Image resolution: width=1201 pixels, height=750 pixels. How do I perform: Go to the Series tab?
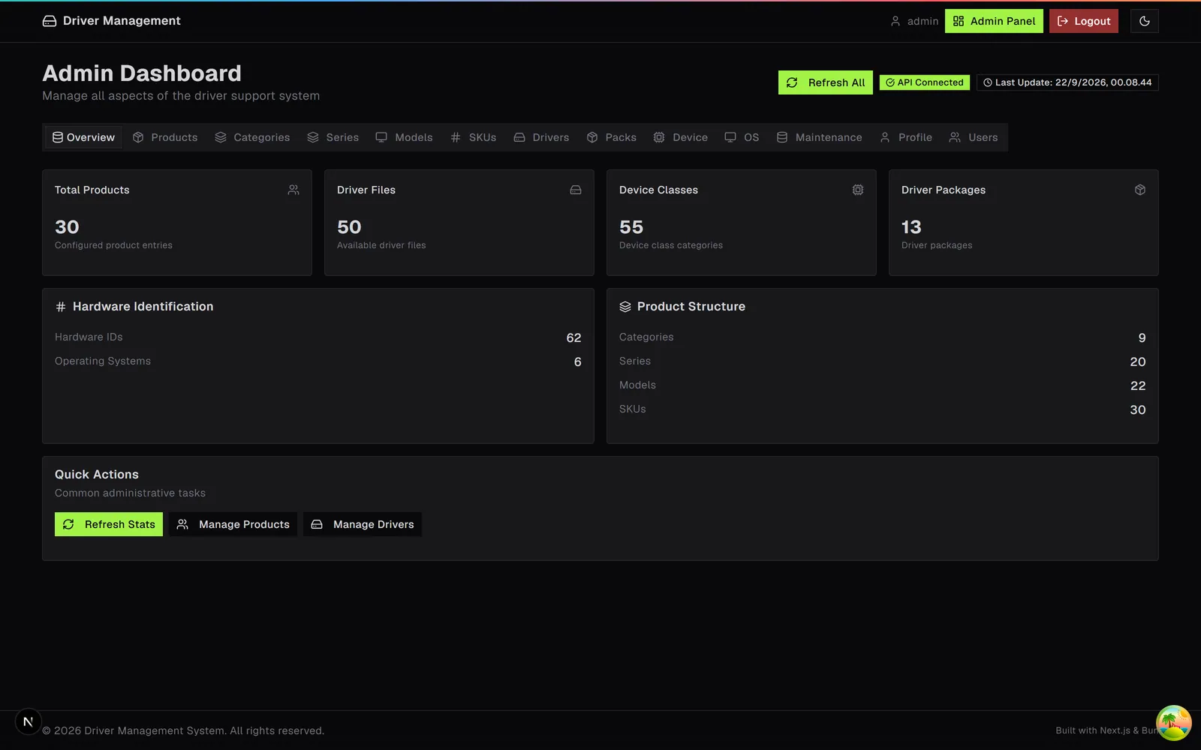click(333, 137)
